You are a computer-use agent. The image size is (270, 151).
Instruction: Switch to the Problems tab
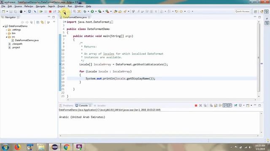click(66, 105)
